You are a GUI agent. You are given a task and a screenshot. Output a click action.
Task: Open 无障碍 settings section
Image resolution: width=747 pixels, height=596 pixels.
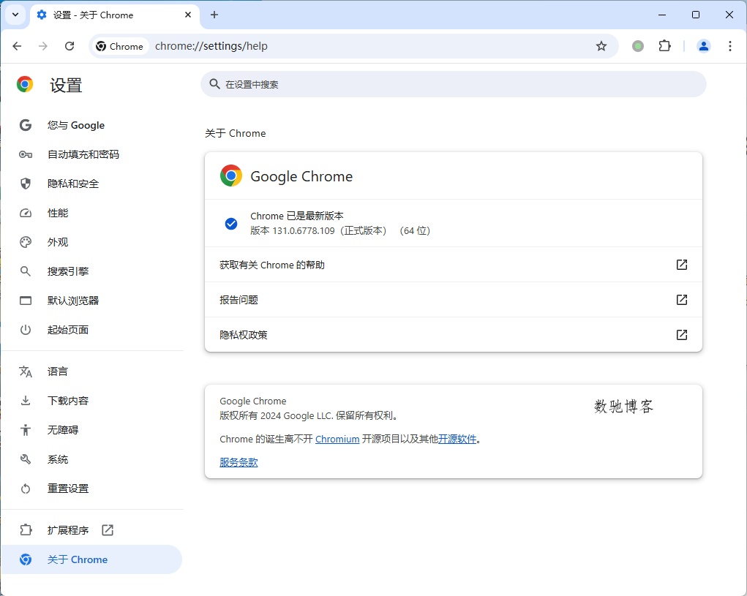coord(91,430)
